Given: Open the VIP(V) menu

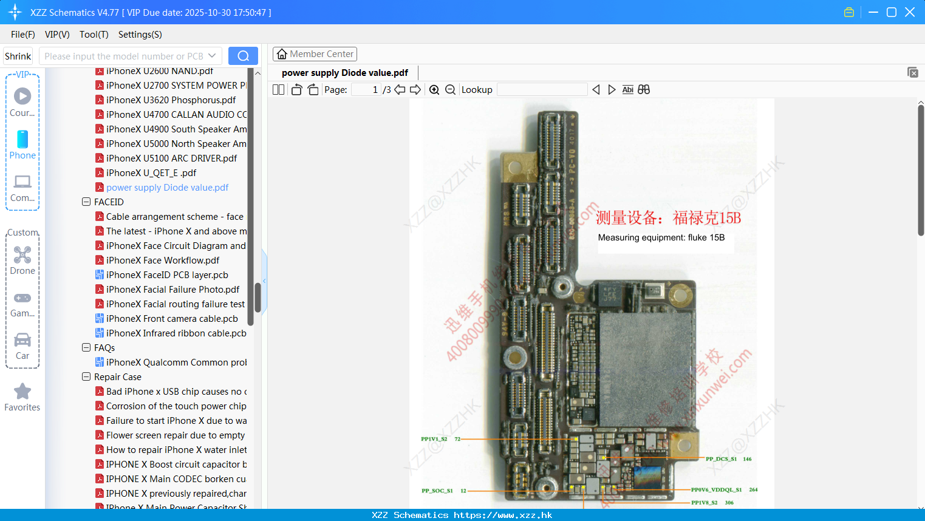Looking at the screenshot, I should coord(57,35).
